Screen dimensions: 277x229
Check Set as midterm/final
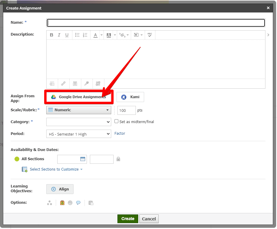116,121
